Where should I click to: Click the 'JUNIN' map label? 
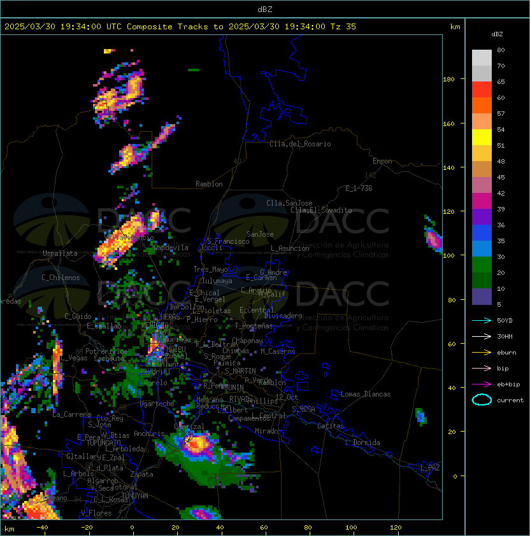pyautogui.click(x=234, y=387)
